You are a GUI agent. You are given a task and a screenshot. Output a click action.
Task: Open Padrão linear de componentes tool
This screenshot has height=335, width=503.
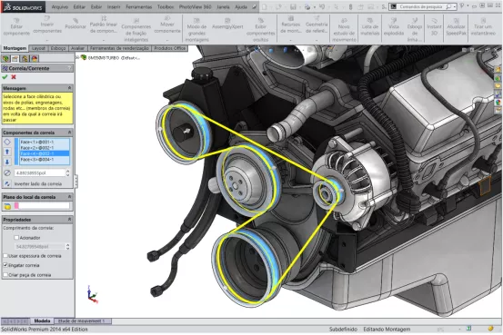tap(104, 25)
